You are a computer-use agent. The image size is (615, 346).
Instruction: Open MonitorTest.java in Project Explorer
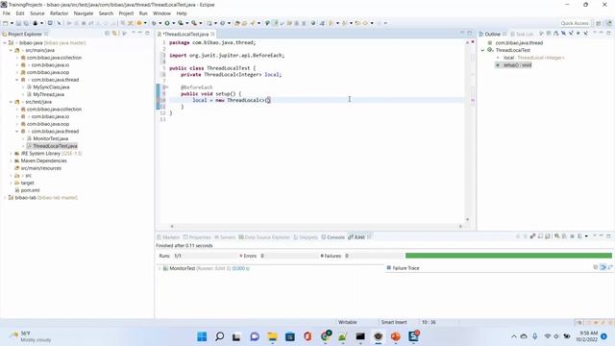click(x=50, y=138)
